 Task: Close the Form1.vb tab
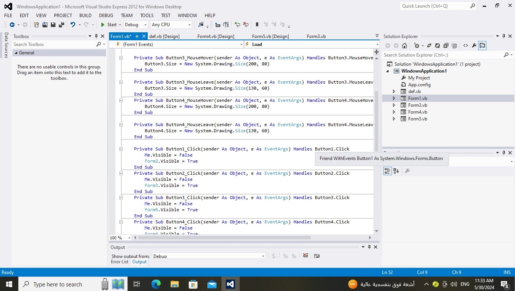pyautogui.click(x=144, y=36)
